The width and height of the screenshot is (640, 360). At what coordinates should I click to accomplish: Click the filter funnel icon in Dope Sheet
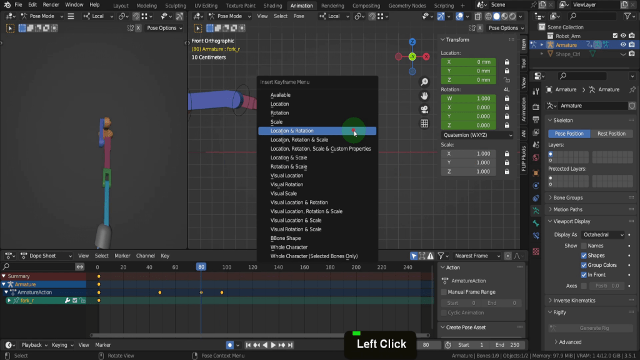pyautogui.click(x=441, y=256)
